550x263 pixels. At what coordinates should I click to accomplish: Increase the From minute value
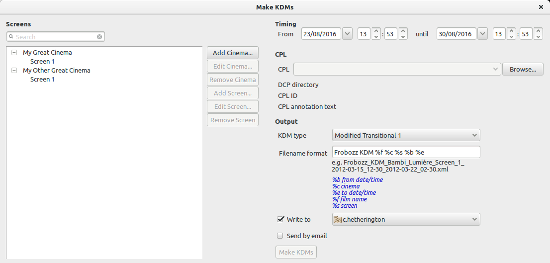pyautogui.click(x=403, y=31)
